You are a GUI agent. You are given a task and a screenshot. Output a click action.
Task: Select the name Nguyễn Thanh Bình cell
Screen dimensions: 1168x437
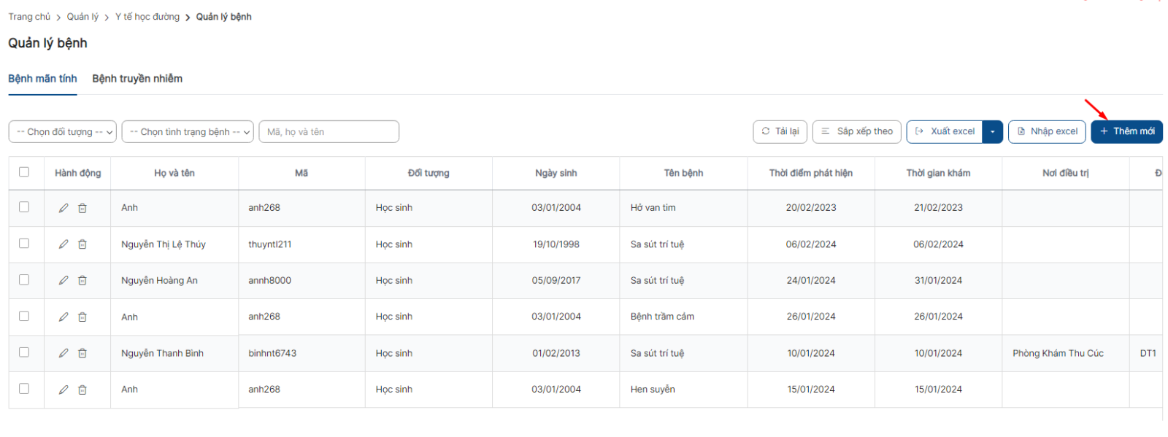coord(174,353)
